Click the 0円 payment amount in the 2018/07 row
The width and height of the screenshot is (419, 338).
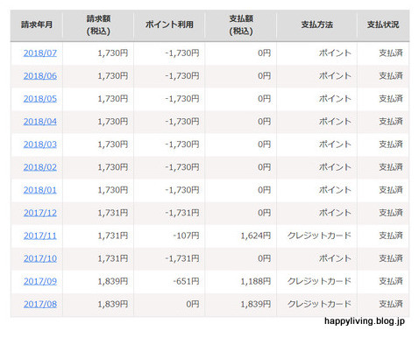pos(264,53)
